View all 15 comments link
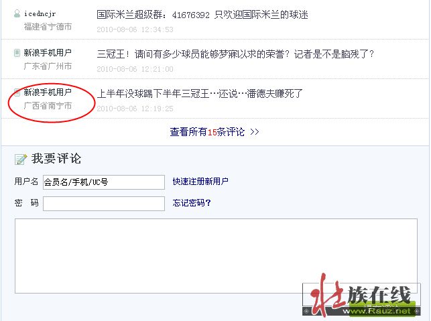The image size is (431, 321). 207,132
